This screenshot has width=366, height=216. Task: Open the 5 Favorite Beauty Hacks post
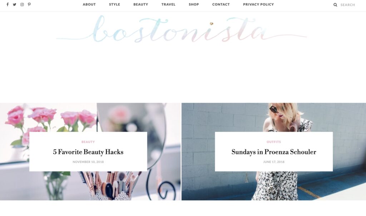click(x=88, y=152)
